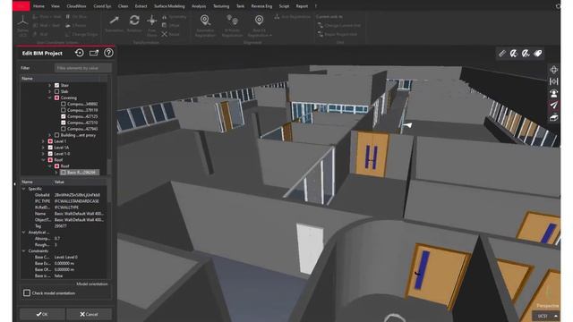Screen dimensions: 573x322
Task: Expand the Building element proxy node
Action: (x=50, y=135)
